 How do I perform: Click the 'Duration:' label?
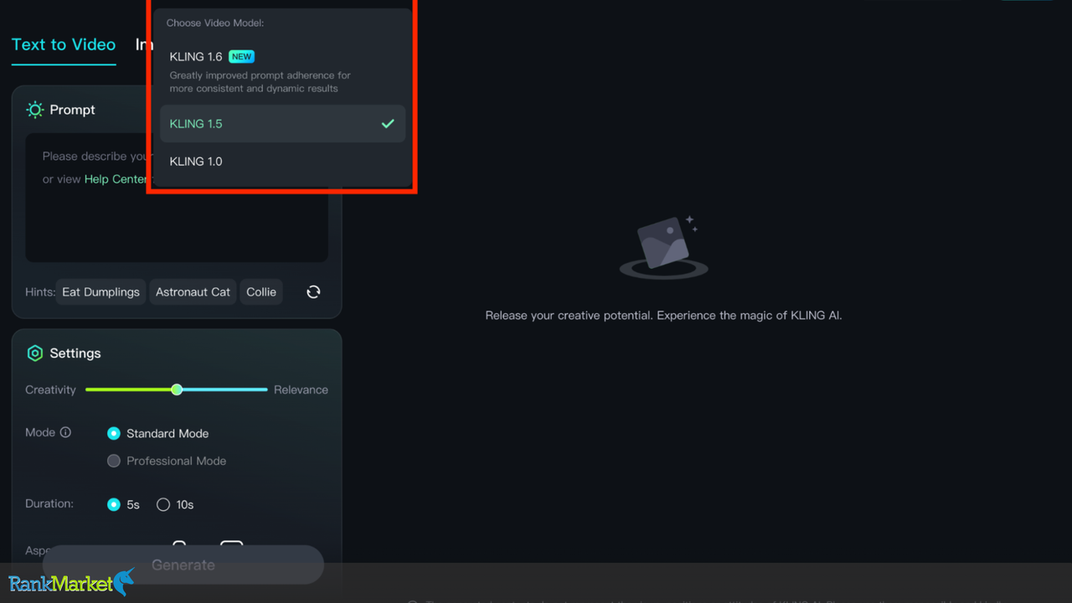pyautogui.click(x=49, y=503)
